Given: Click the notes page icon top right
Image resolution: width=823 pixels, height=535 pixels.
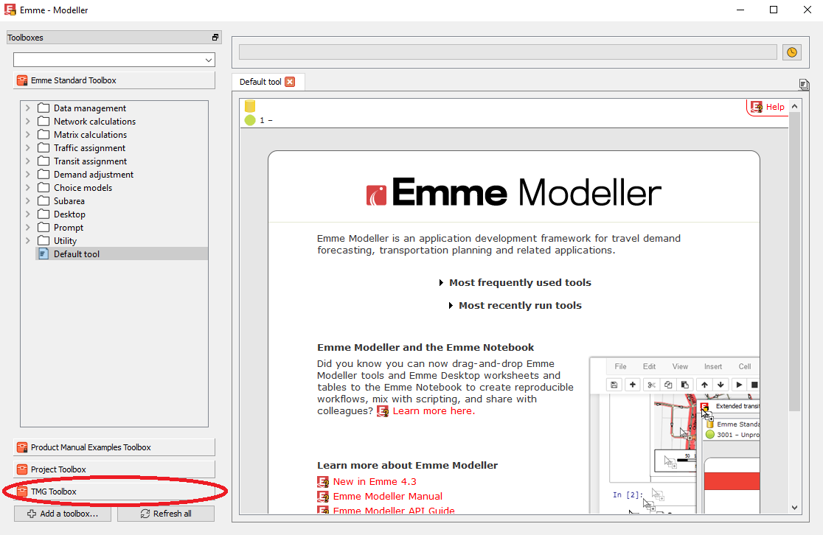Looking at the screenshot, I should [804, 85].
